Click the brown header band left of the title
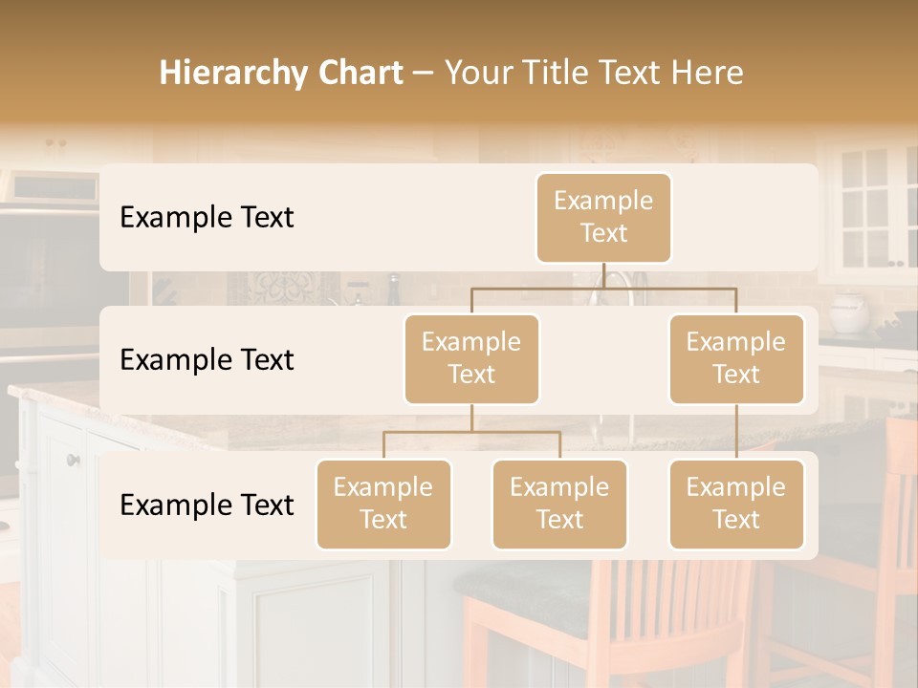The height and width of the screenshot is (688, 918). click(76, 73)
